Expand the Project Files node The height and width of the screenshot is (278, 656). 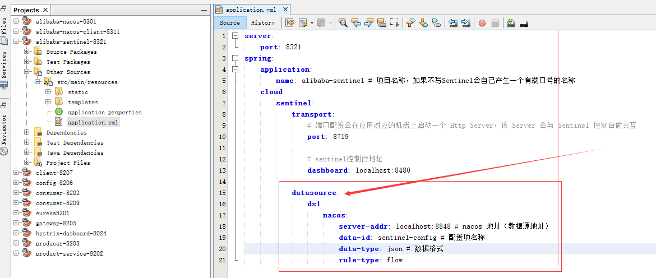[x=26, y=163]
